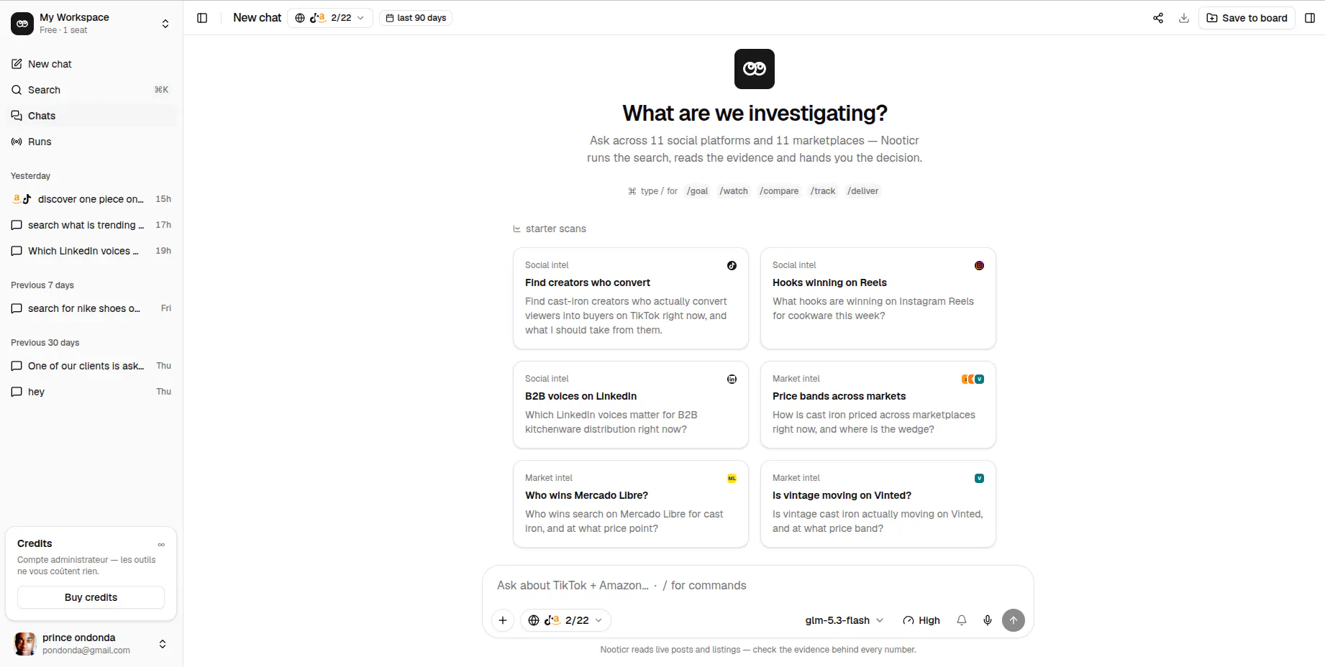The width and height of the screenshot is (1325, 667).
Task: Open the last 90 days date filter
Action: [x=416, y=18]
